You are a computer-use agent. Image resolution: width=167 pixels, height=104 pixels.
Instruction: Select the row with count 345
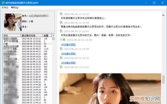pyautogui.click(x=27, y=92)
